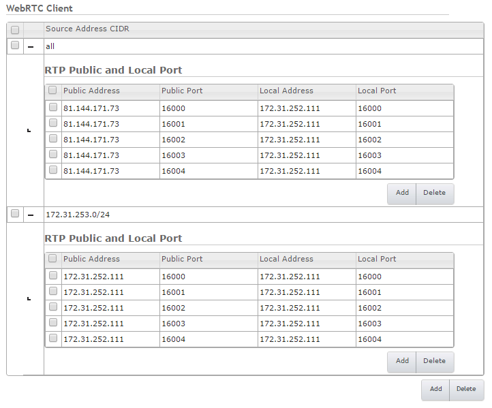
Task: Click local port 16004 in the 172.31.253.0/24 table
Action: click(x=369, y=340)
